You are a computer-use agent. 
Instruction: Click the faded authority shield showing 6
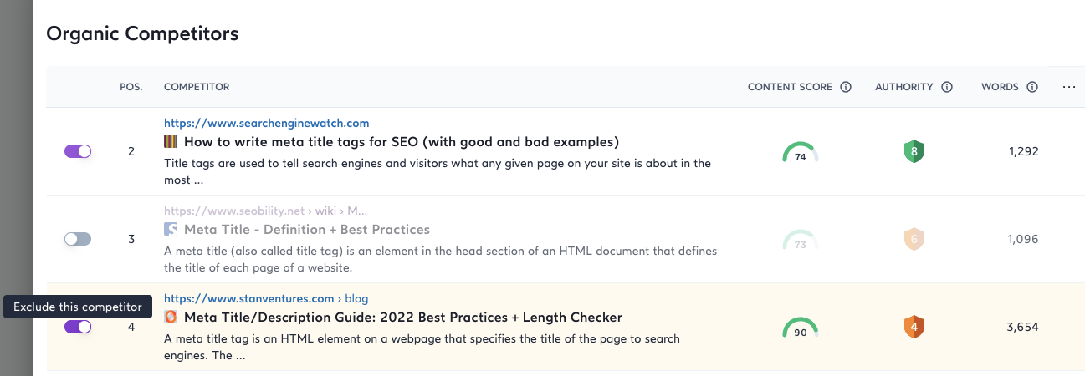pyautogui.click(x=914, y=240)
